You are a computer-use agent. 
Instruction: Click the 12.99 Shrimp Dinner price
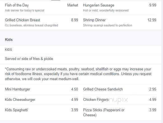click(152, 20)
